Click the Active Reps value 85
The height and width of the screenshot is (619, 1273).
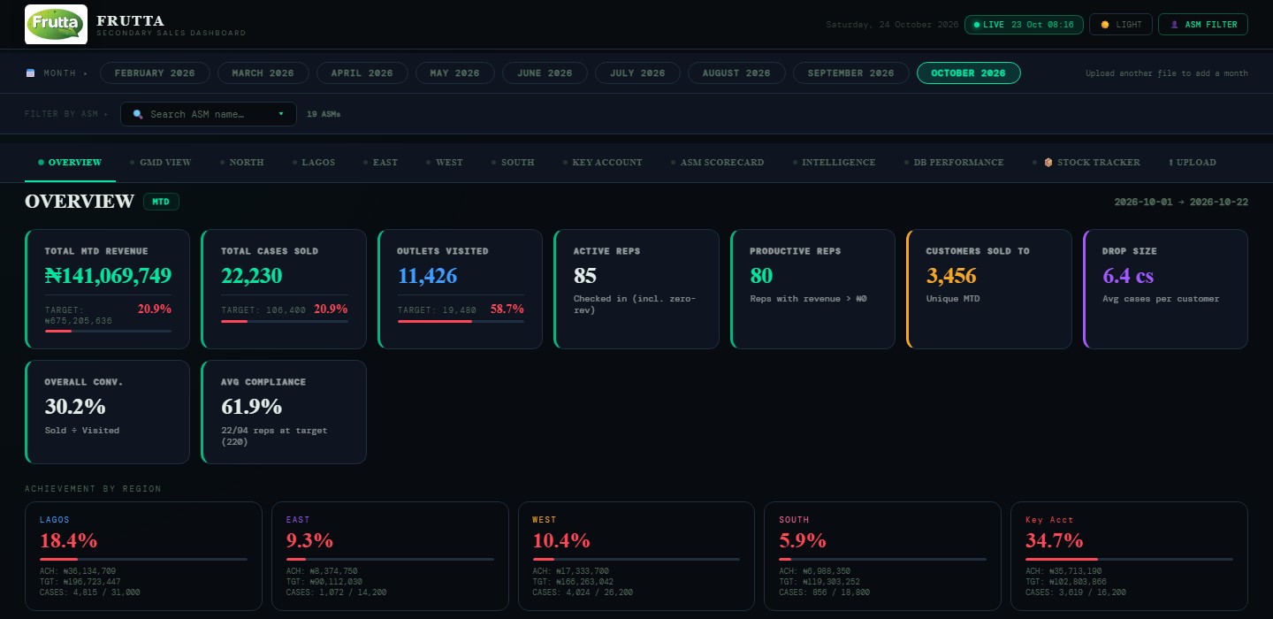click(x=585, y=275)
